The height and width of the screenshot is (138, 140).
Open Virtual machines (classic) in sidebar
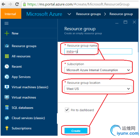click(30, 87)
